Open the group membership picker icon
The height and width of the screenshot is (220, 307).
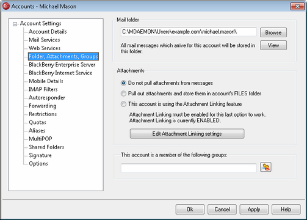[265, 167]
